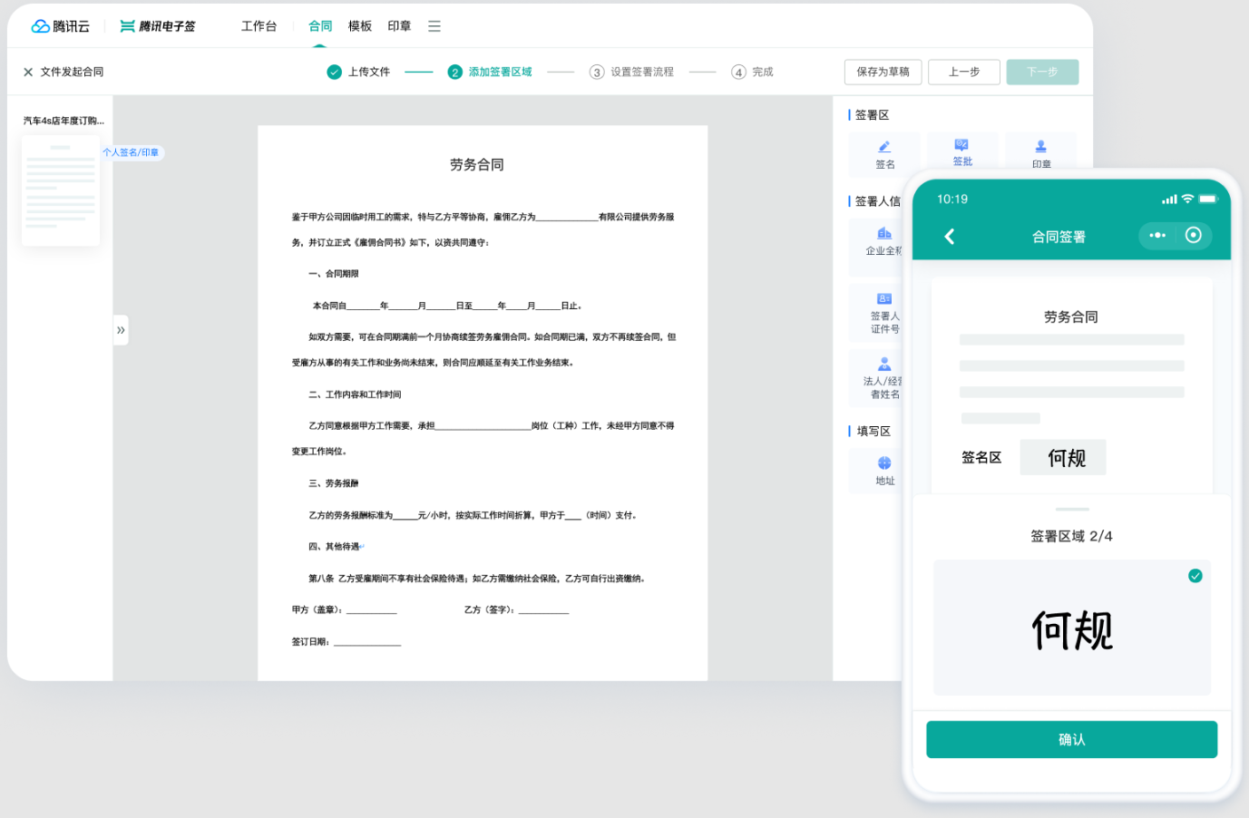Tap the 何规 signature in 签名区
The image size is (1249, 818).
[1063, 458]
